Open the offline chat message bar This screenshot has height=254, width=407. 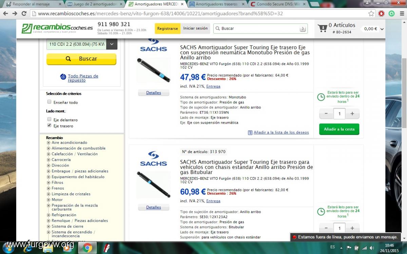(345, 237)
